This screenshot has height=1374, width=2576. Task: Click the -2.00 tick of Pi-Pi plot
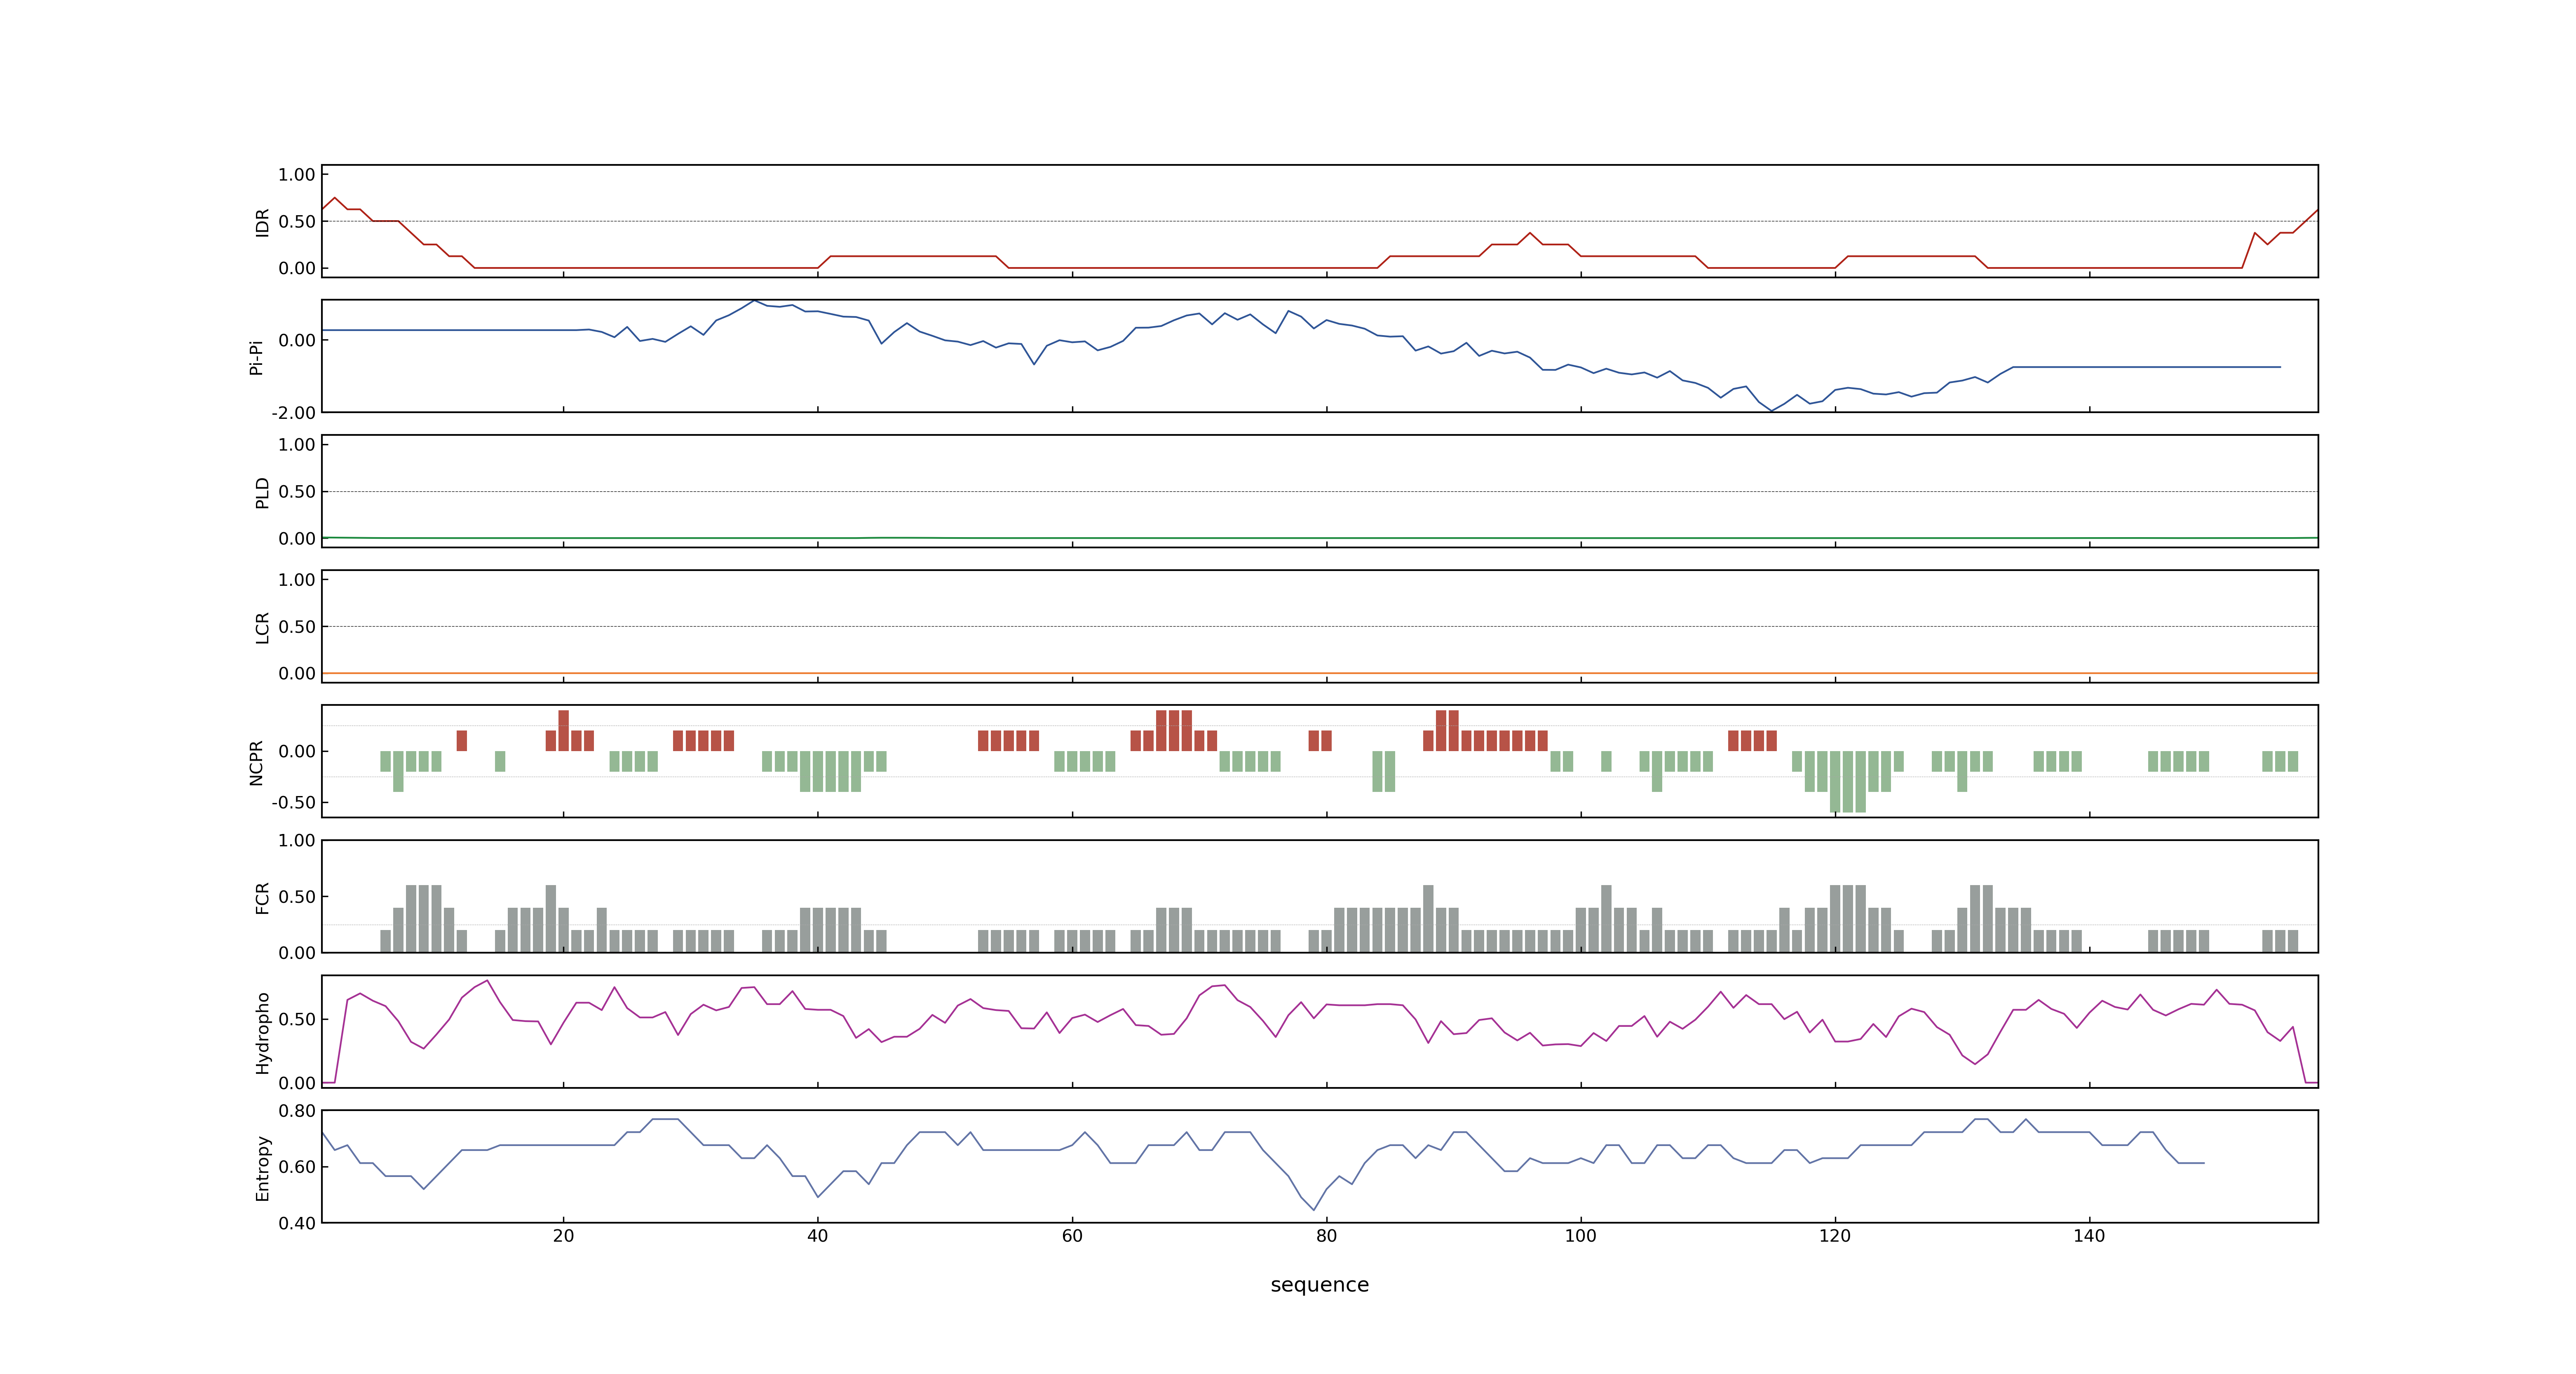(293, 413)
